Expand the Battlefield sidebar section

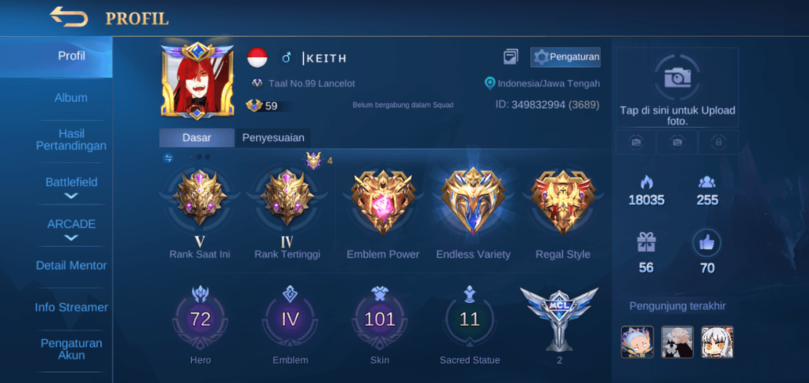click(x=71, y=187)
